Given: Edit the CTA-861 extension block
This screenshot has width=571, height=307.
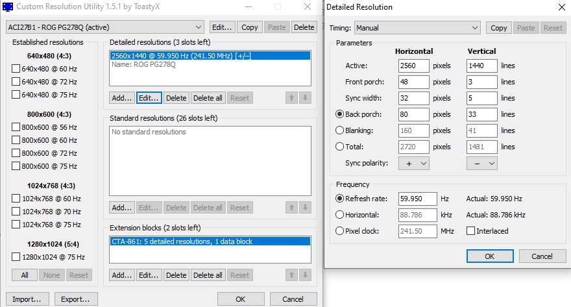Looking at the screenshot, I should (x=149, y=275).
